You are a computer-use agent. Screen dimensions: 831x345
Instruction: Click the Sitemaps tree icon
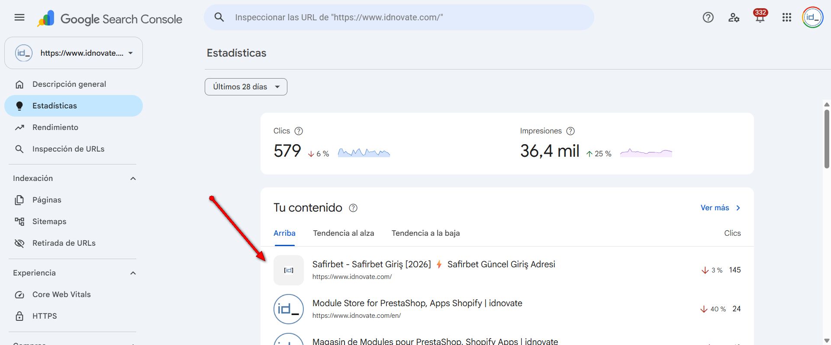19,222
